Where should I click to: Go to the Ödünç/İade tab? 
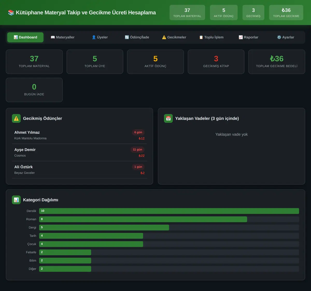137,37
